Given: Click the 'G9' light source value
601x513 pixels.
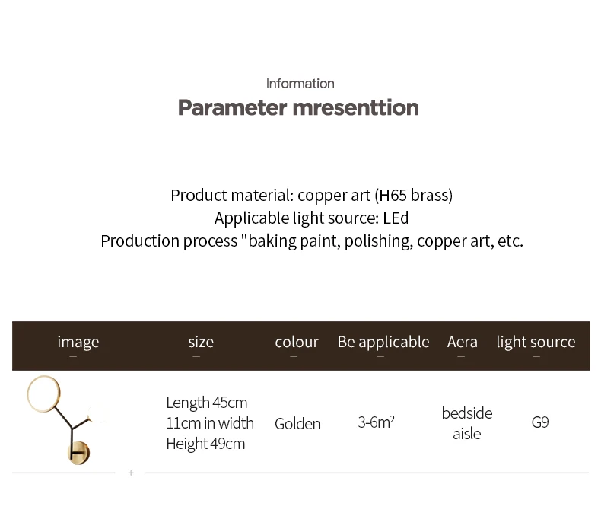Looking at the screenshot, I should [540, 422].
